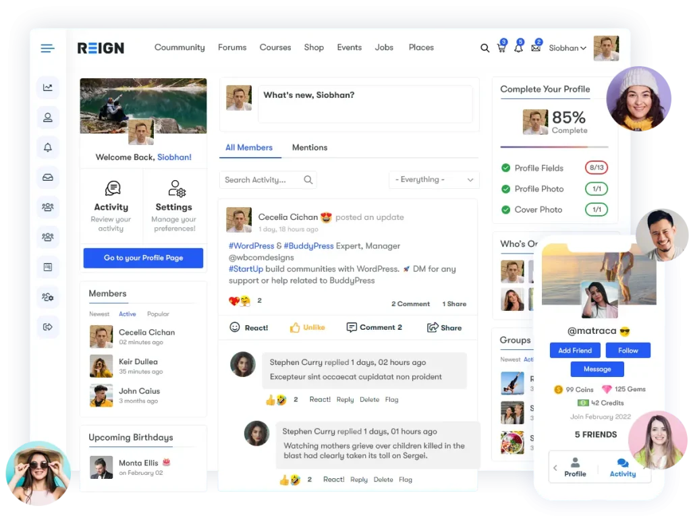Click the profile completion progress bar

[x=554, y=146]
